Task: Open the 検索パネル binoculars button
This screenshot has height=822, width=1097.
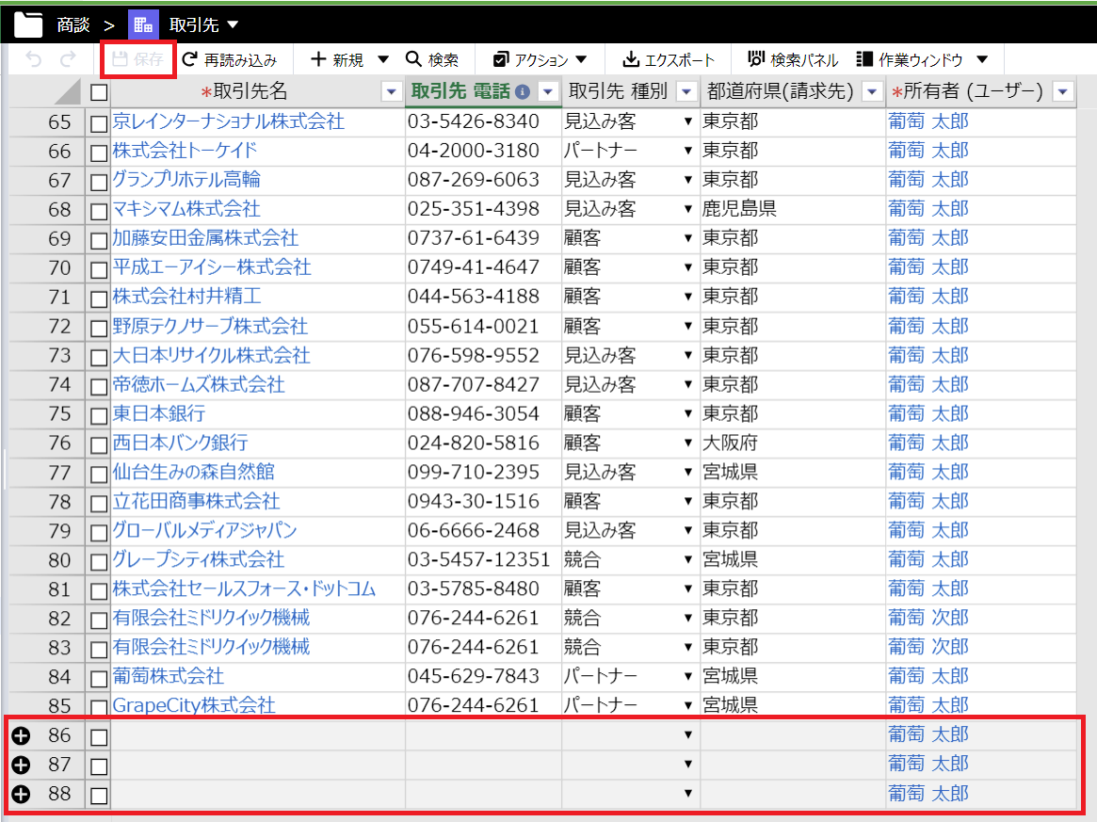Action: coord(792,60)
